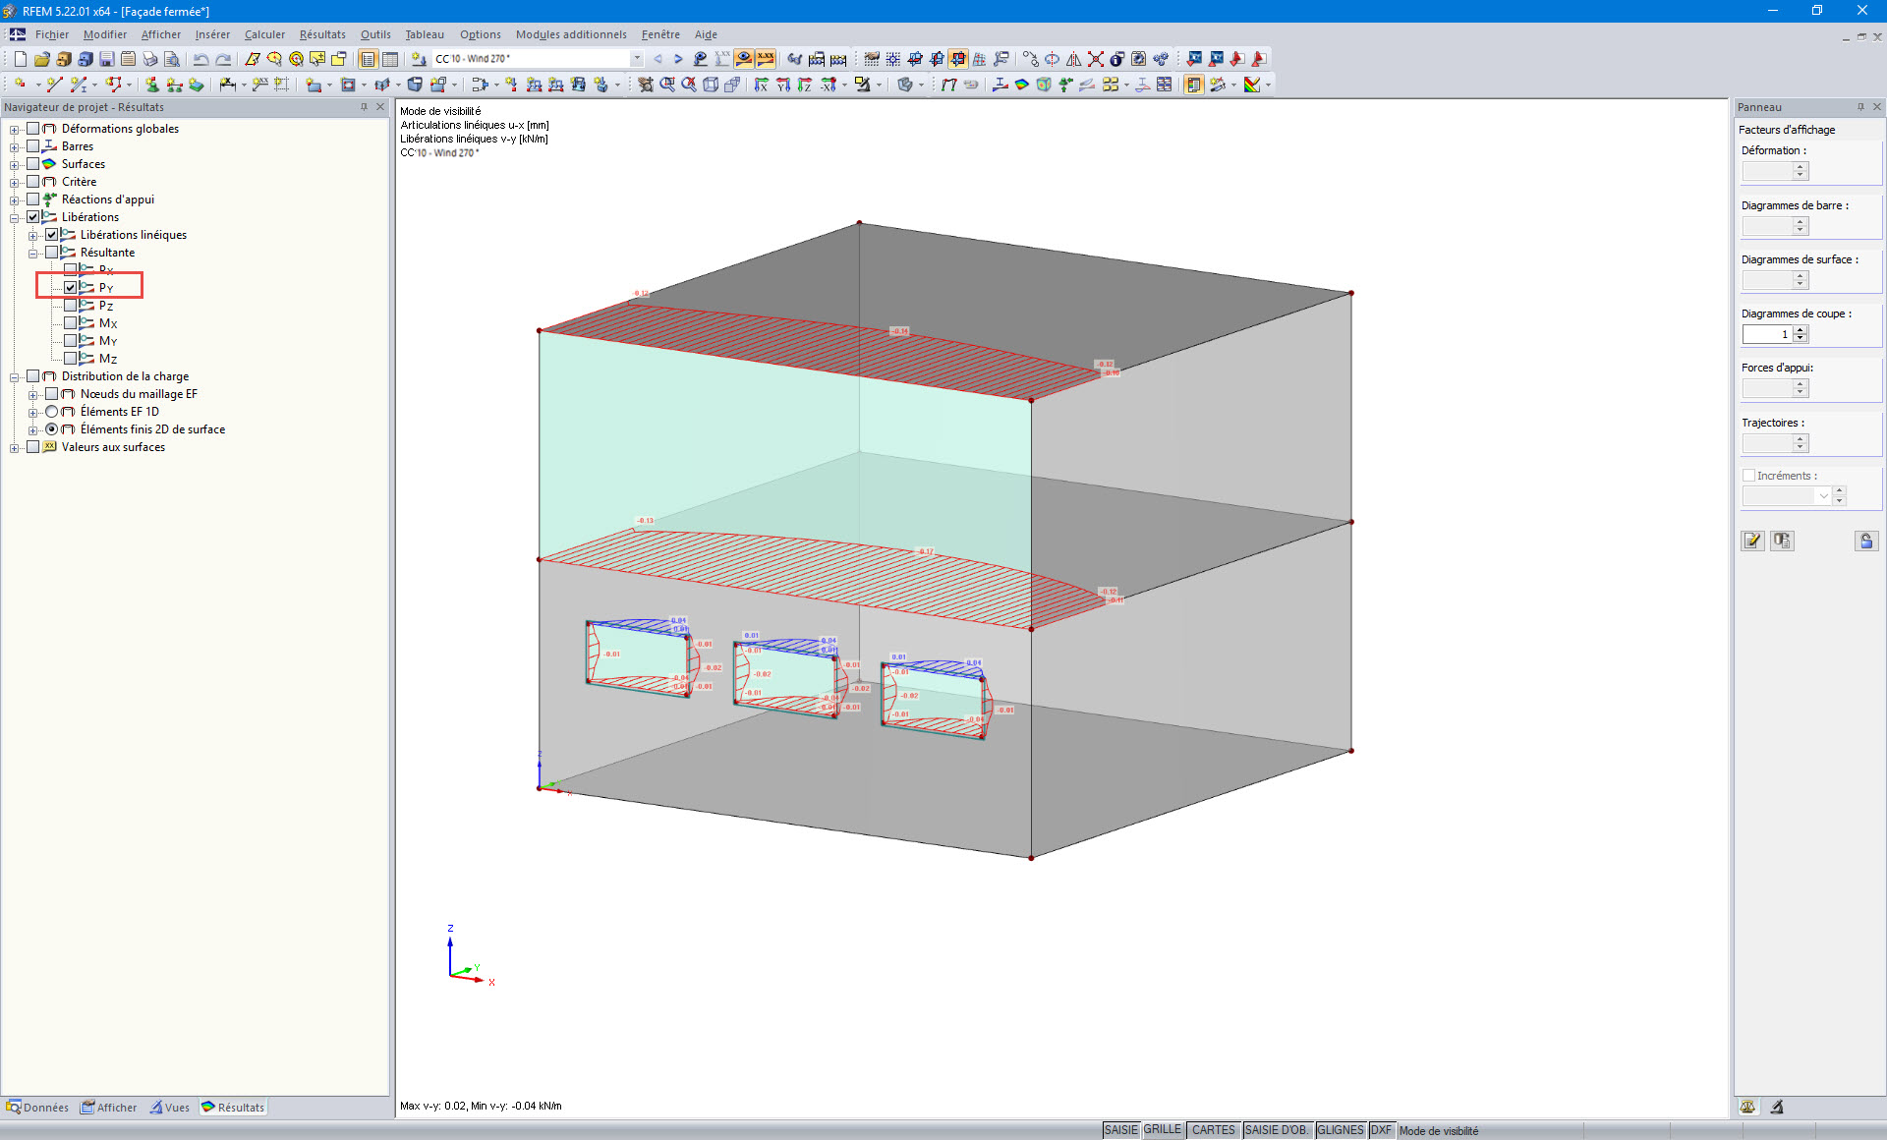Toggle the show results eye icon
The width and height of the screenshot is (1887, 1140).
click(744, 59)
